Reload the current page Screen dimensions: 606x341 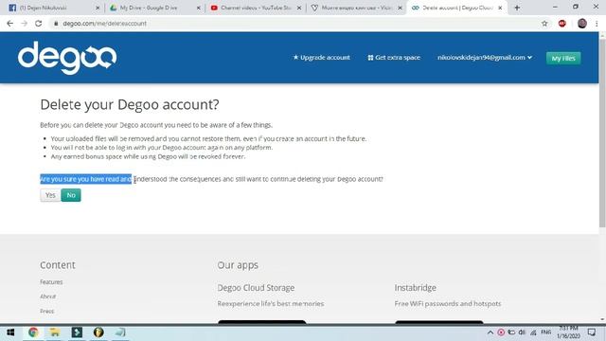pyautogui.click(x=38, y=24)
